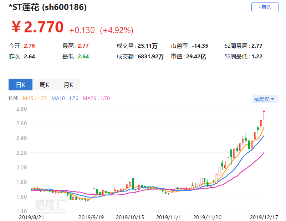Screen dimensions: 286x221
Task: Click the 2.00 price axis label
Action: click(21, 167)
